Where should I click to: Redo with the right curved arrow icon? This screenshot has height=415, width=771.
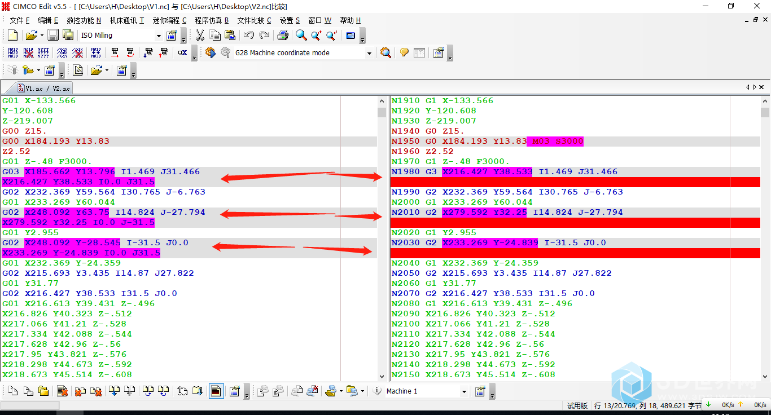coord(264,35)
